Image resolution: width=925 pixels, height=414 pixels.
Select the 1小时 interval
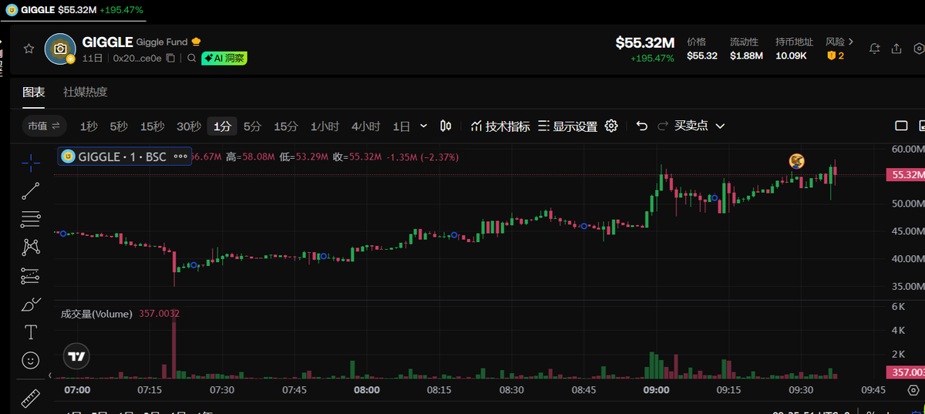325,126
